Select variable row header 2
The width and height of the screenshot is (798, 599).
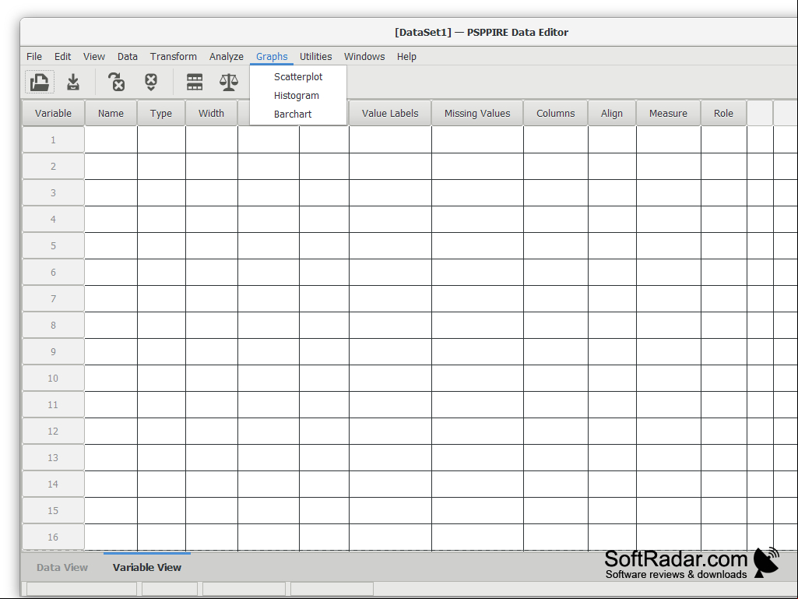(53, 167)
